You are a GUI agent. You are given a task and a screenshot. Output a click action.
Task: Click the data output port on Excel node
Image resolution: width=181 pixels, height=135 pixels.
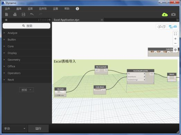tap(152, 74)
